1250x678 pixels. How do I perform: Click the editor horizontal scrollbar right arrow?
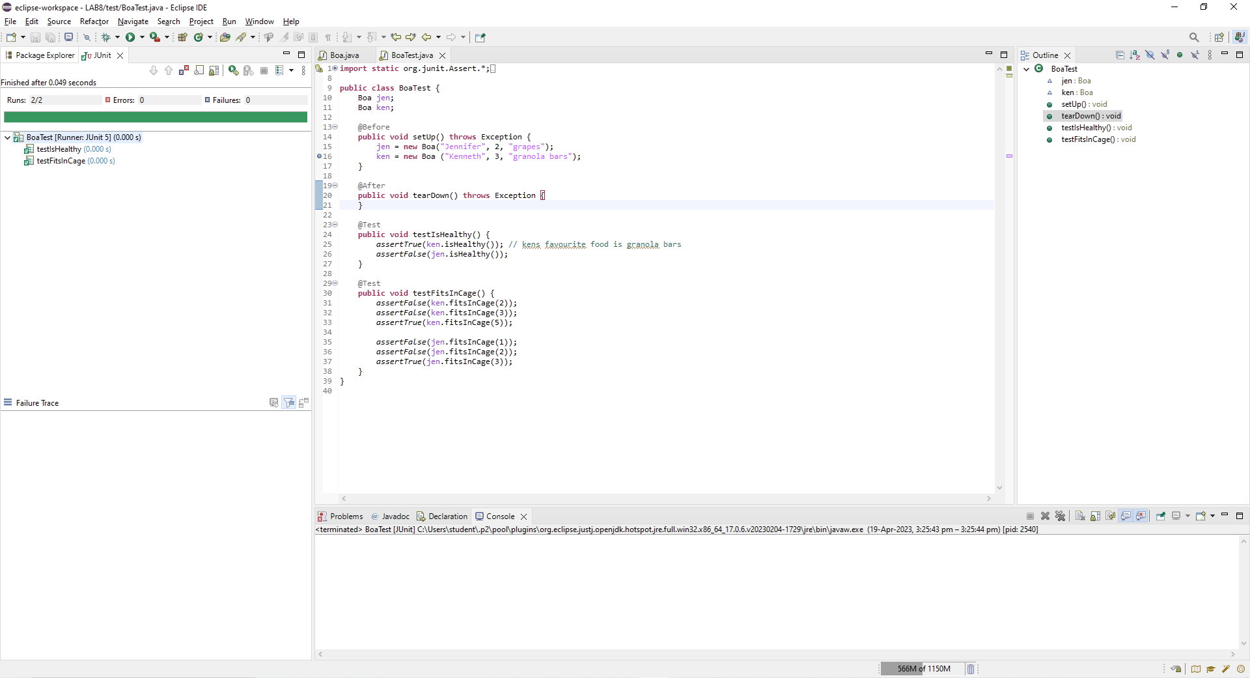[988, 499]
